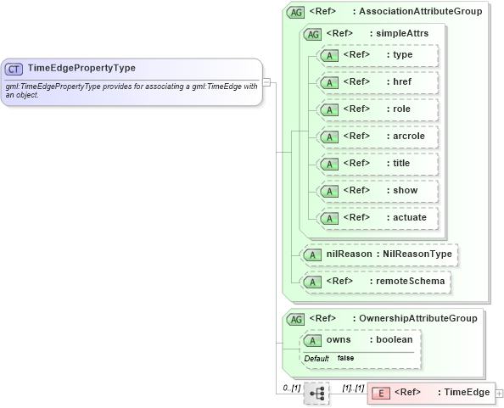The height and width of the screenshot is (408, 504).
Task: Click the AG icon of OwnershipAttributeGroup
Action: (296, 320)
